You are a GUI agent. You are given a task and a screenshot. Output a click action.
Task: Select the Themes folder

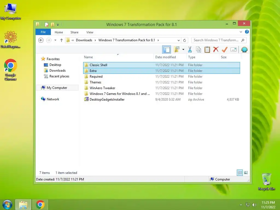coord(161,82)
